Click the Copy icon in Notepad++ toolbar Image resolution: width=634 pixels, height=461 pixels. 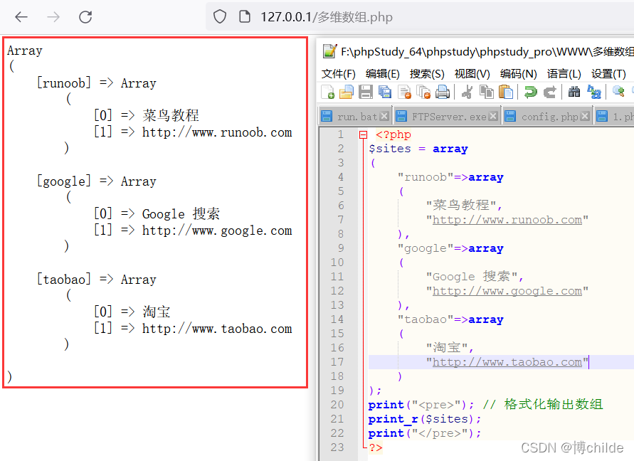coord(487,92)
